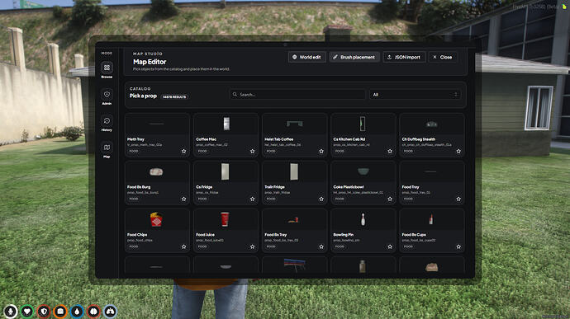Favorite the Bowling Pin prop
Image resolution: width=570 pixels, height=319 pixels.
[390, 246]
